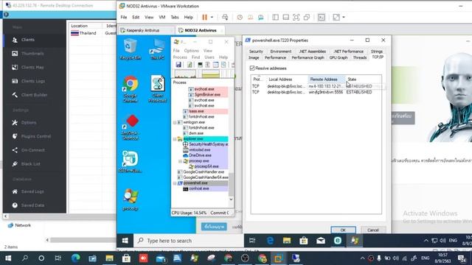Sort connections by Remote Address column header
The height and width of the screenshot is (265, 472).
[326, 79]
